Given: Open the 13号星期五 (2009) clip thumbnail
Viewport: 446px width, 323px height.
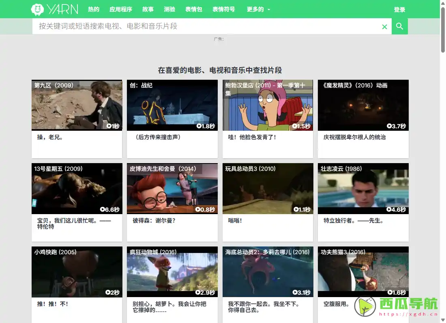Looking at the screenshot, I should (77, 189).
